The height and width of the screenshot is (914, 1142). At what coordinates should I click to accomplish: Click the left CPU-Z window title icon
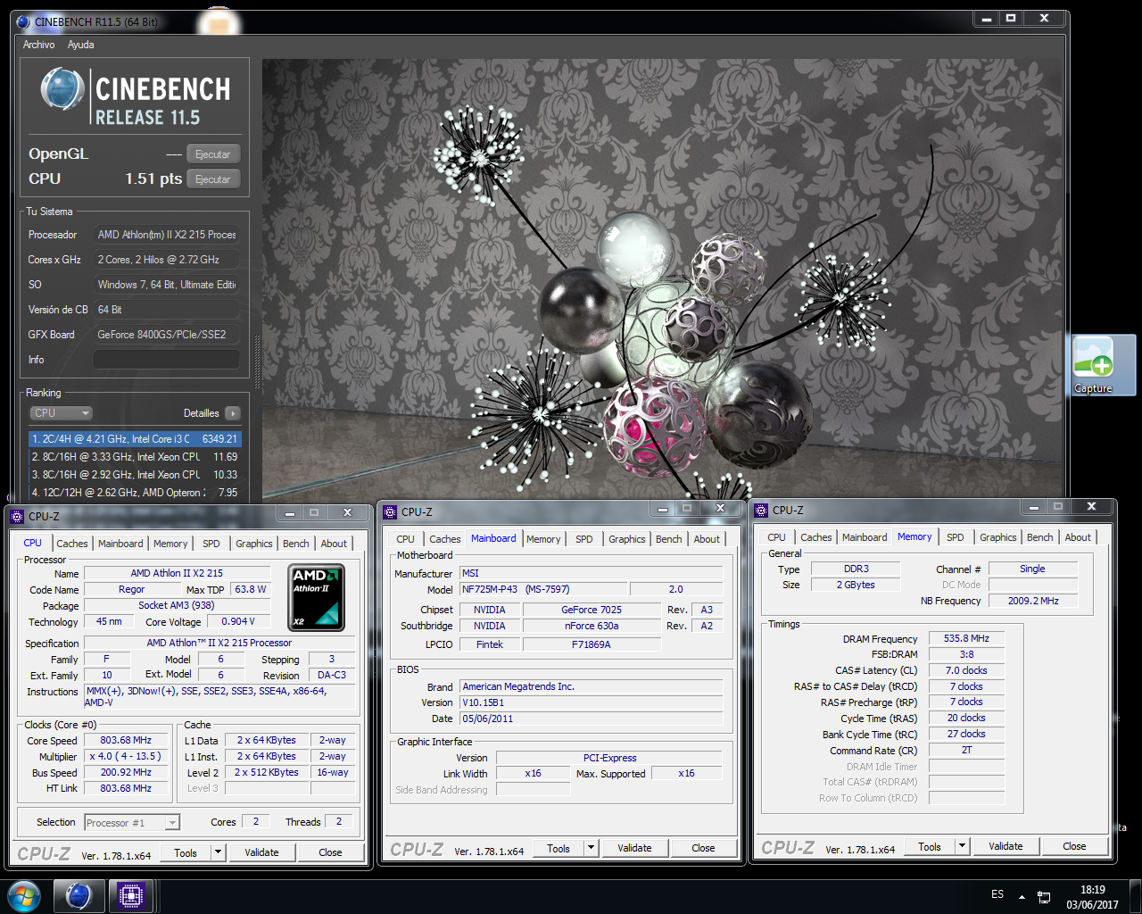click(x=17, y=516)
